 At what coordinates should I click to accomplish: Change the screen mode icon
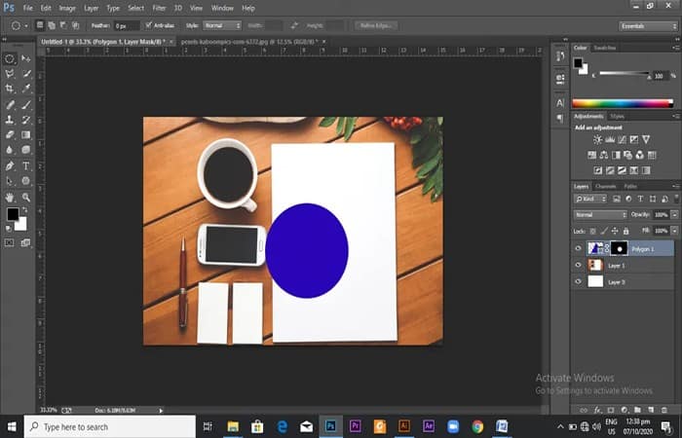(25, 242)
